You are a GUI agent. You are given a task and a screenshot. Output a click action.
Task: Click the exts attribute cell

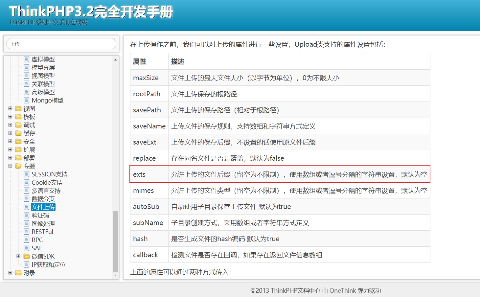(149, 174)
